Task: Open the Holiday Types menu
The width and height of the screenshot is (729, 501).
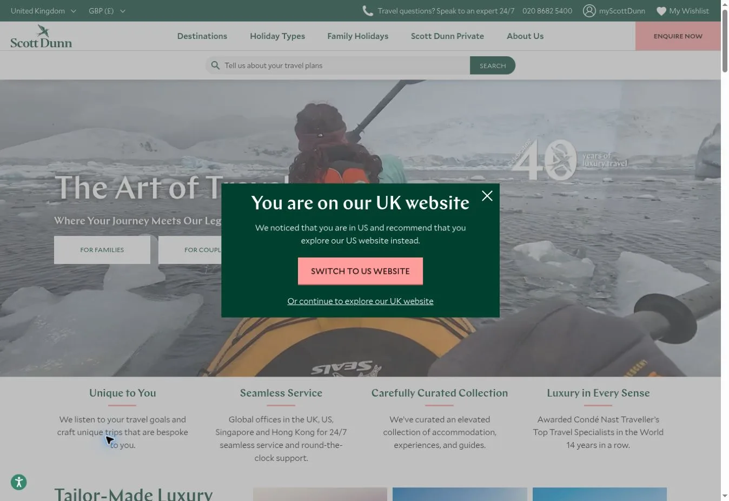Action: (277, 36)
